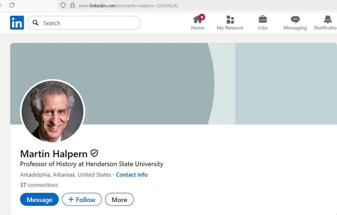View the 37 connections link
Screen dimensions: 337x215
(39, 185)
